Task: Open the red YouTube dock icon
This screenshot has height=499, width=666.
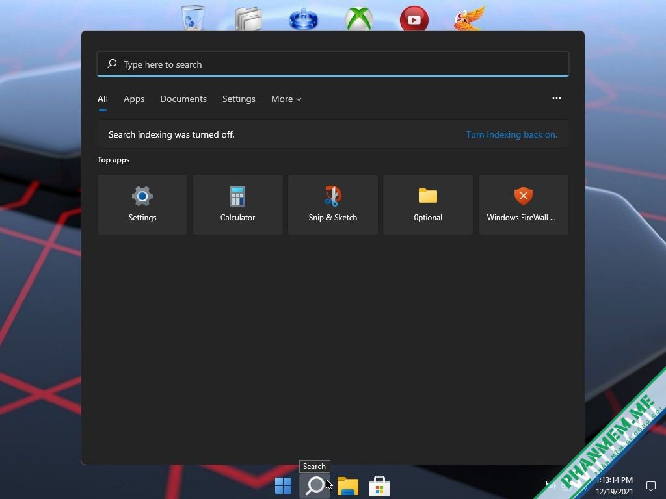Action: [414, 19]
